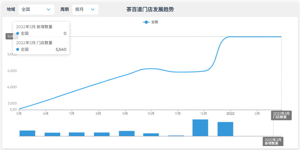Click the 2022 label on the x-axis
Image resolution: width=300 pixels, height=150 pixels.
[230, 113]
